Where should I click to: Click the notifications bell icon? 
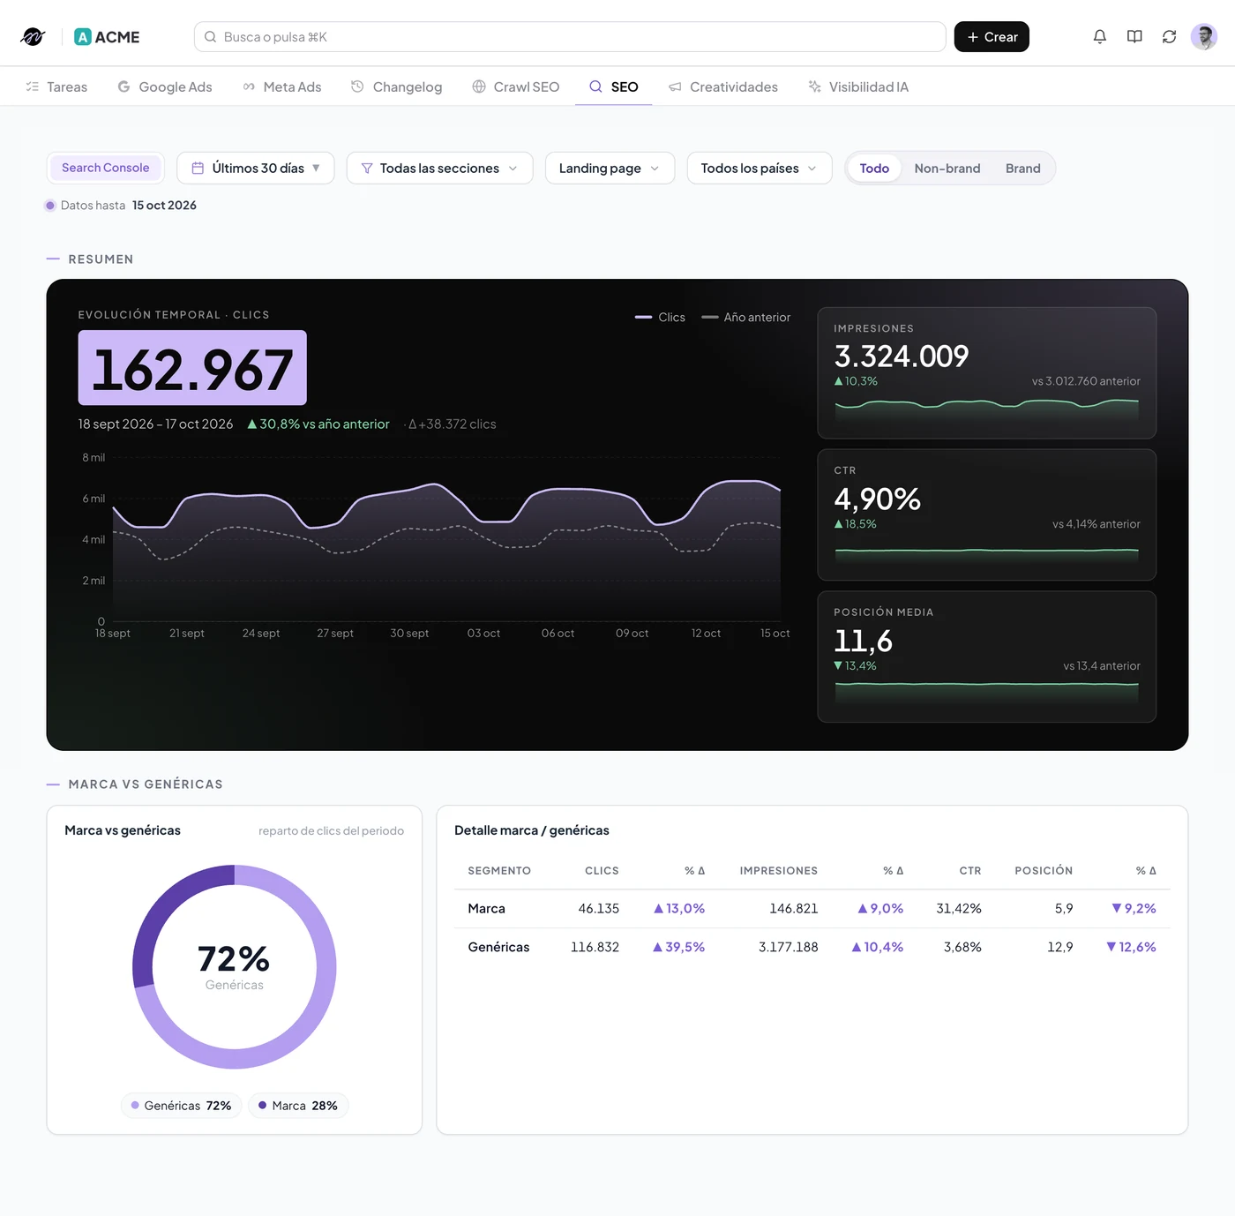[x=1099, y=36]
